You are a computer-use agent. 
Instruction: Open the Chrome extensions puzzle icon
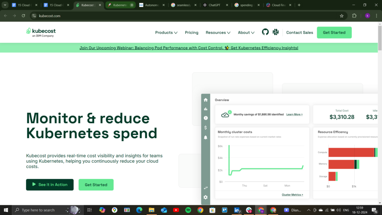354,16
